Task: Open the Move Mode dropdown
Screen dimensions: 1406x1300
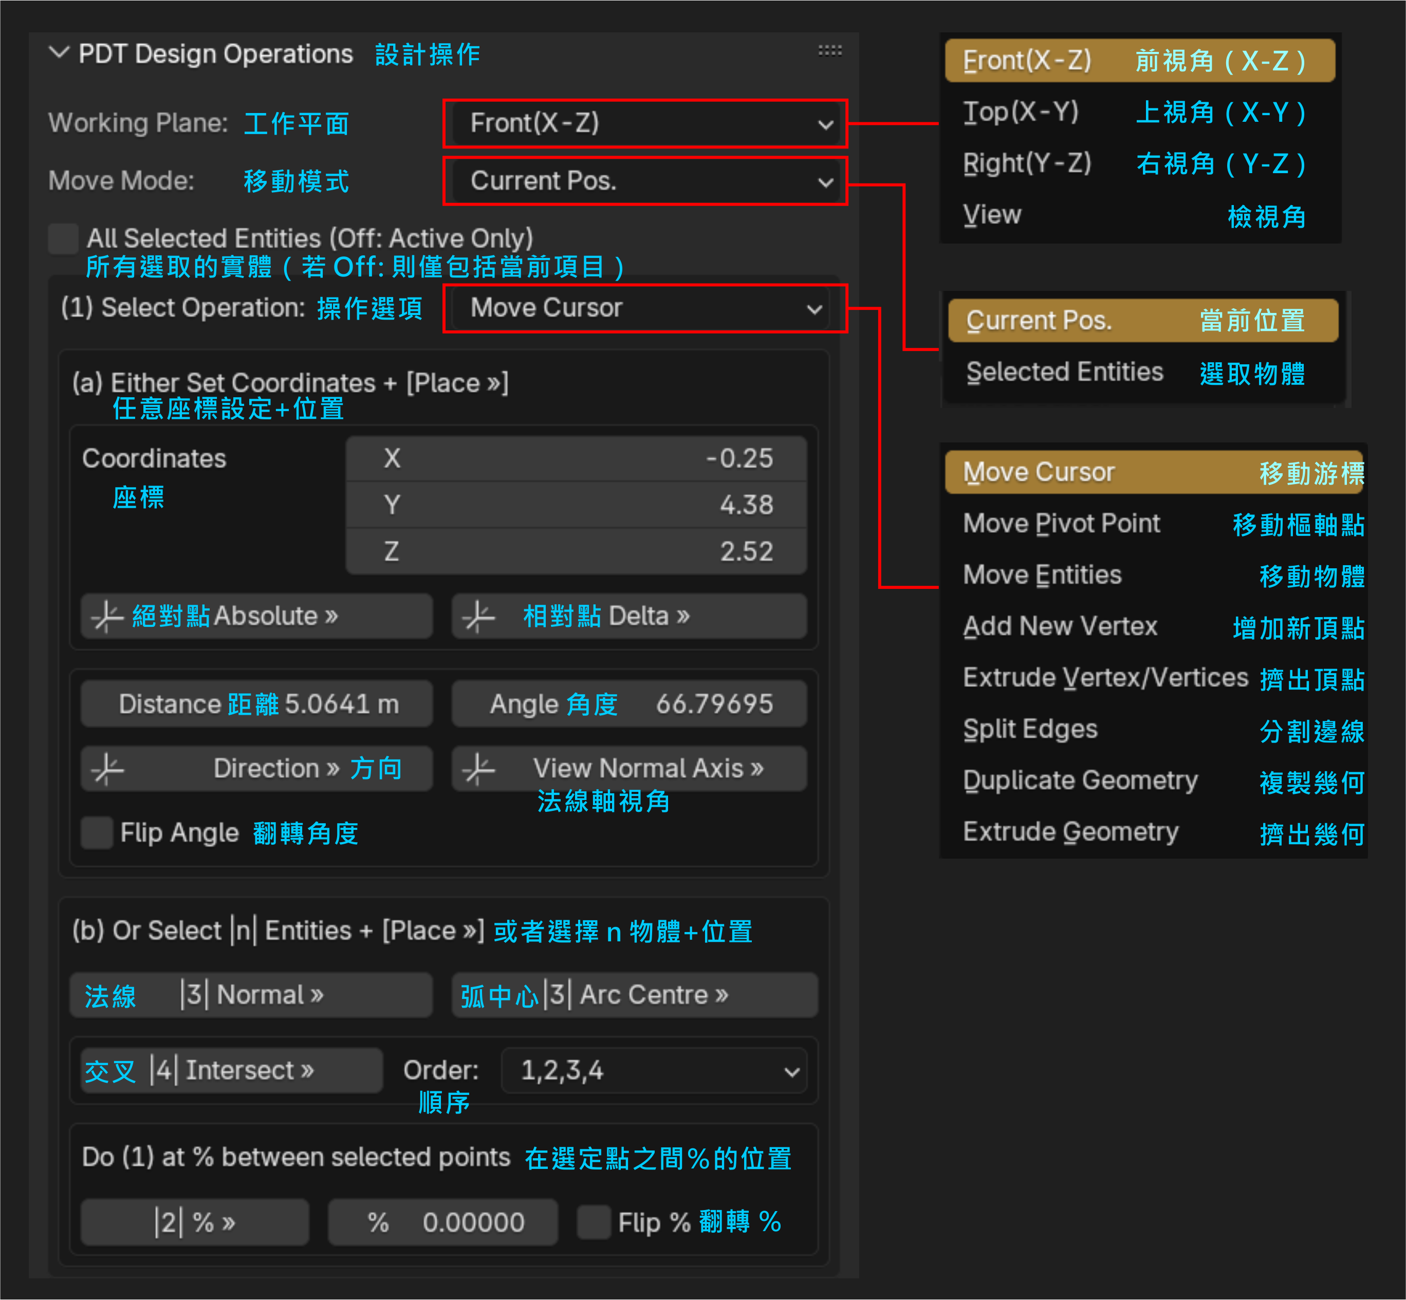Action: [x=644, y=181]
